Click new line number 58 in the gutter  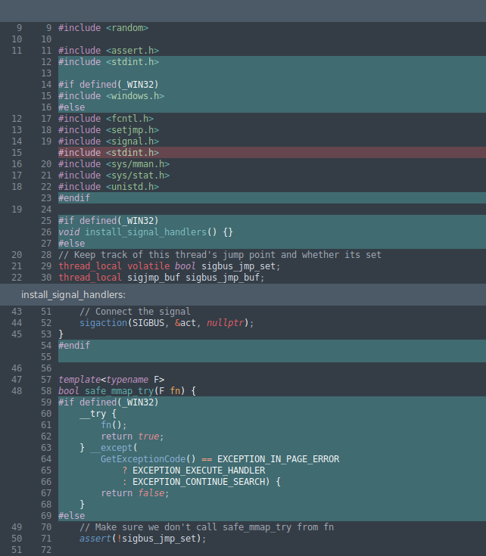pos(46,391)
